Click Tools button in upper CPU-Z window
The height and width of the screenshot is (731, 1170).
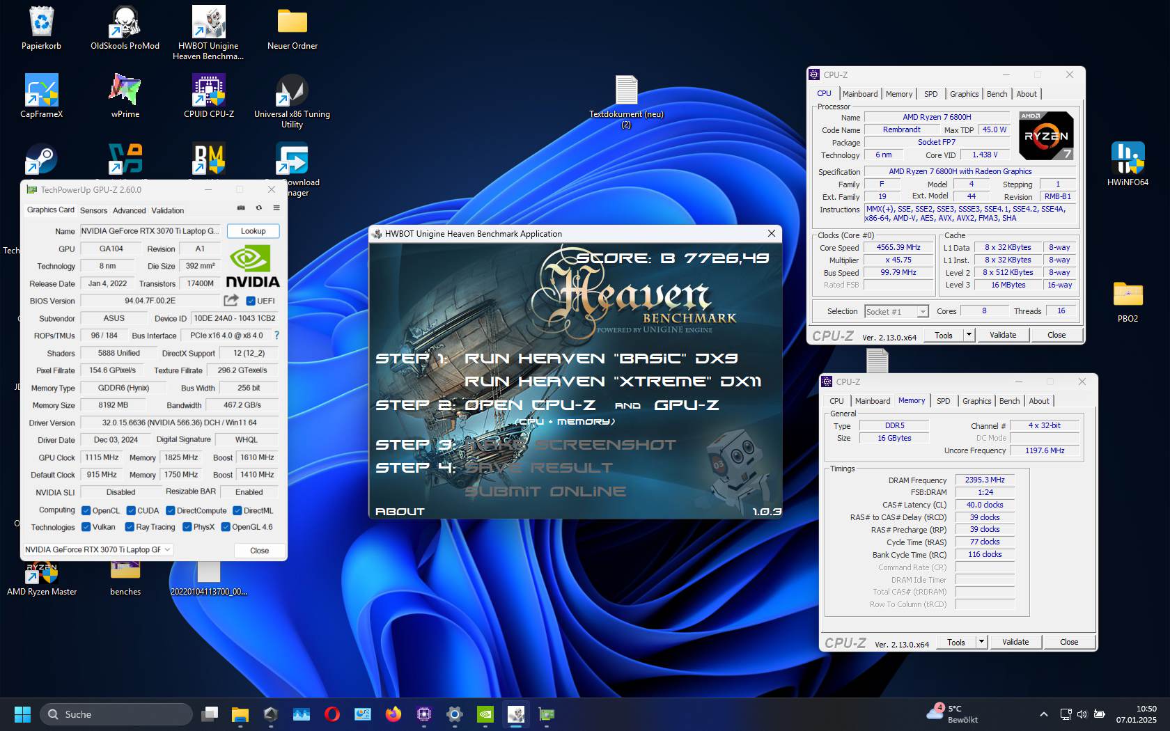click(x=944, y=335)
